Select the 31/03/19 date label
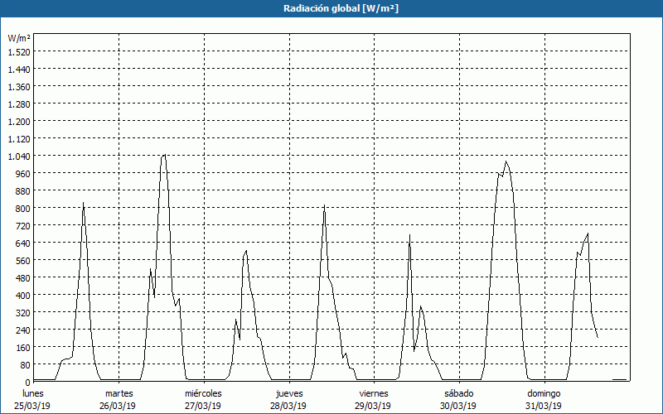The width and height of the screenshot is (663, 414). click(x=544, y=406)
